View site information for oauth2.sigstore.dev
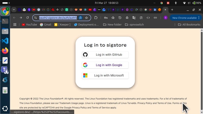The width and height of the screenshot is (203, 114). point(36,18)
